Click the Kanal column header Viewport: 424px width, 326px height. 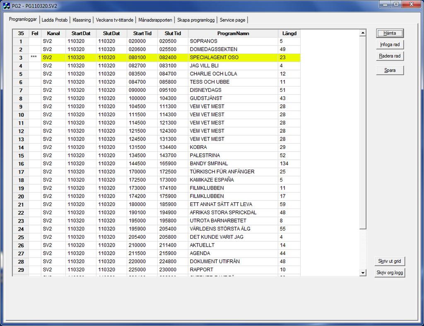[x=53, y=34]
